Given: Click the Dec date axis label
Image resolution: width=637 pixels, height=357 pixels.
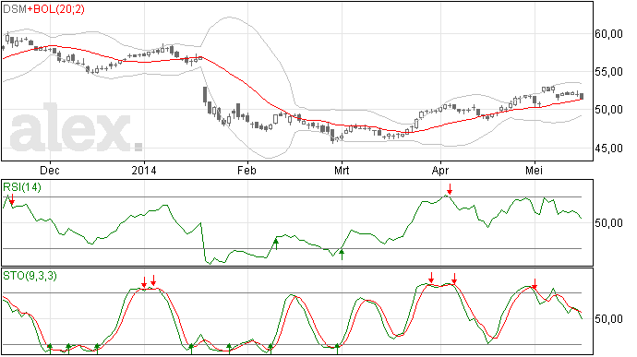Looking at the screenshot, I should pos(50,171).
